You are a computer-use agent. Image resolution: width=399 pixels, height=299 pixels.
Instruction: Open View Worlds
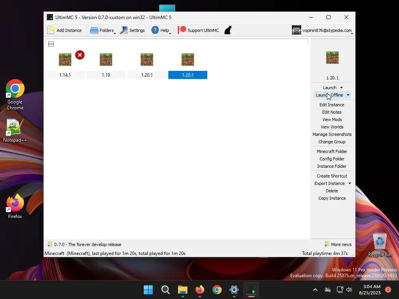pos(332,127)
